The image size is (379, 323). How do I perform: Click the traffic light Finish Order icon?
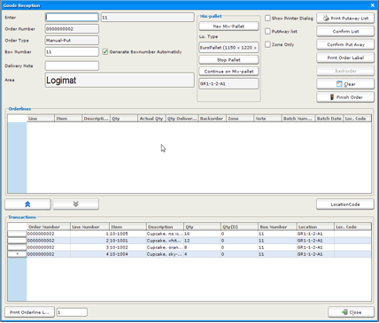tap(332, 97)
